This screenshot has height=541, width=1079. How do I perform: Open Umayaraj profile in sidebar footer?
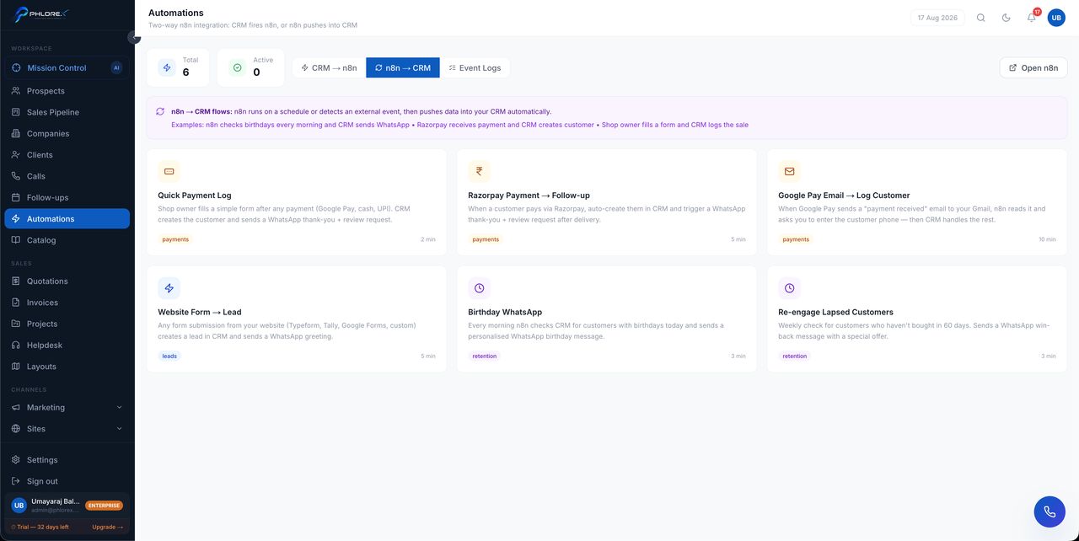click(x=67, y=506)
